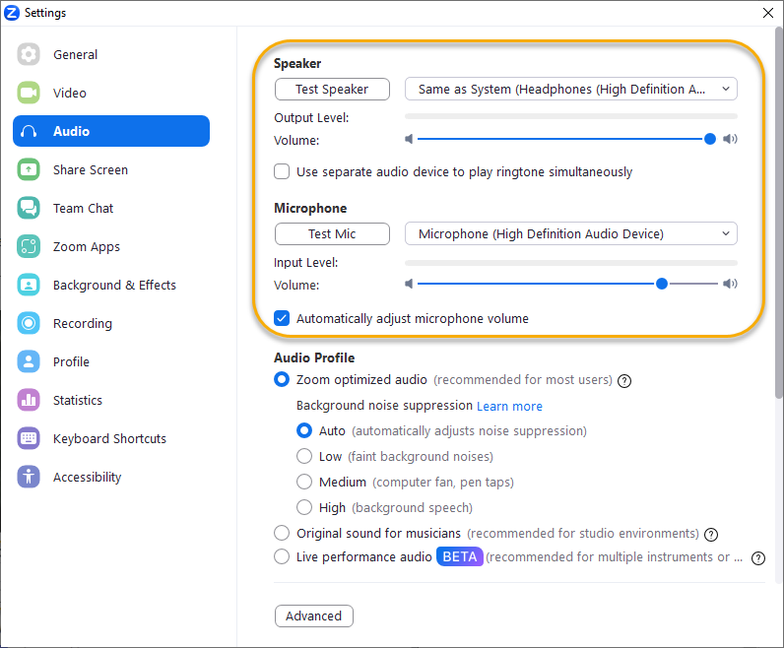This screenshot has height=648, width=784.
Task: Open Recording settings
Action: click(x=111, y=323)
